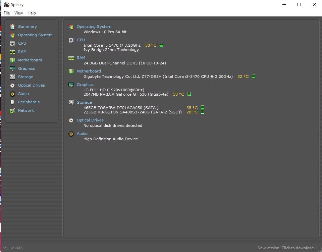Open the Network section in sidebar

click(x=26, y=110)
